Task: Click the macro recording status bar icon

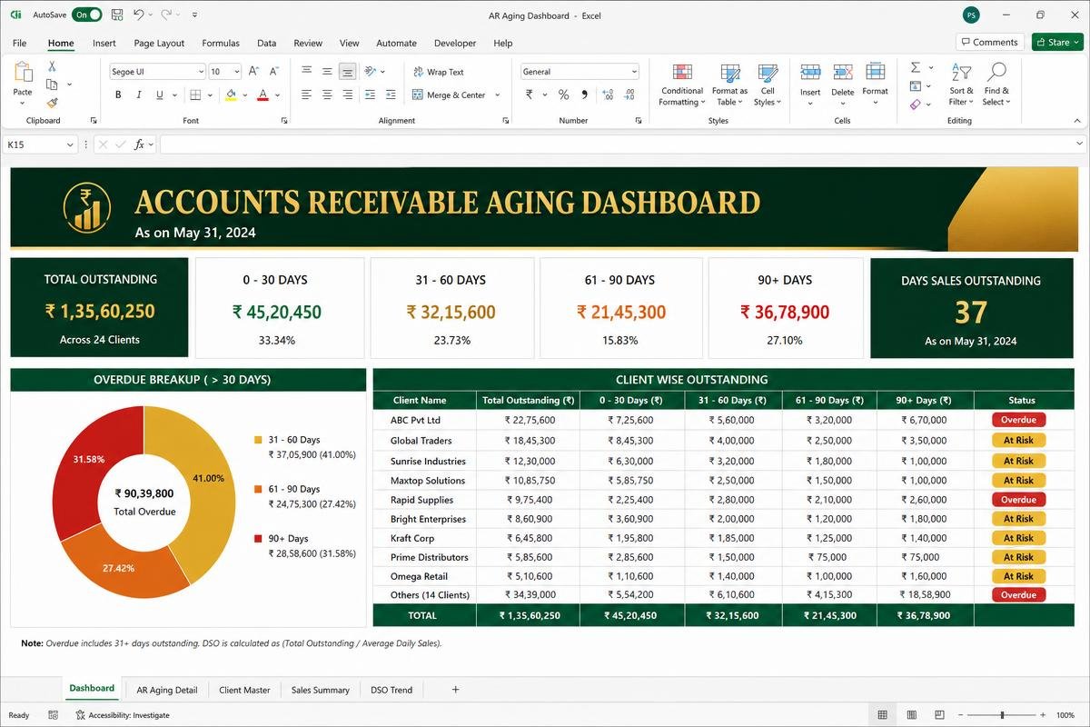Action: click(x=54, y=715)
